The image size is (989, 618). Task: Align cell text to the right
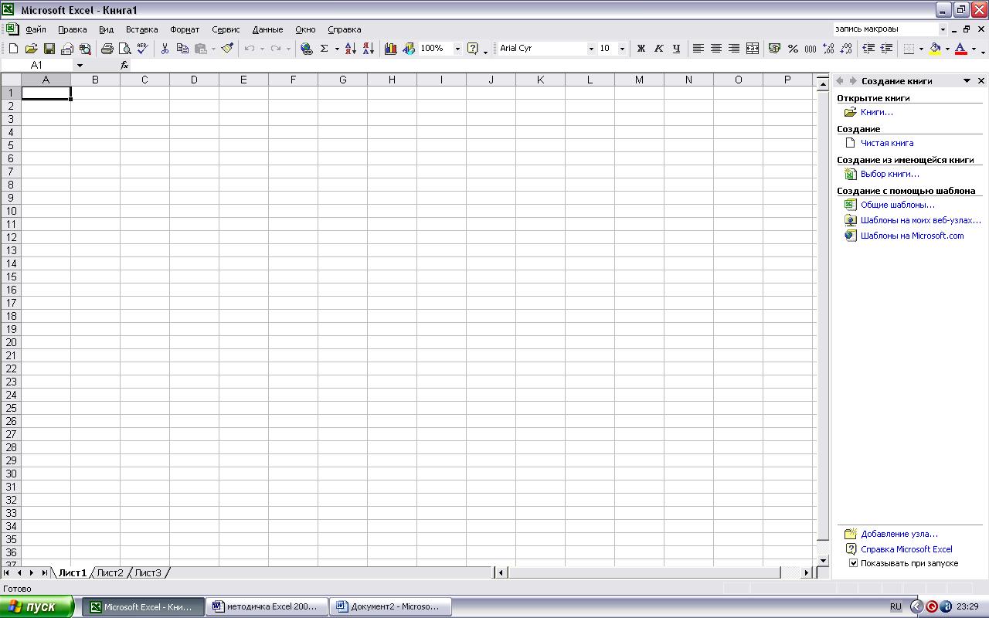click(734, 48)
